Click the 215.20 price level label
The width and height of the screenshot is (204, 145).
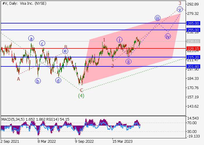(193, 57)
